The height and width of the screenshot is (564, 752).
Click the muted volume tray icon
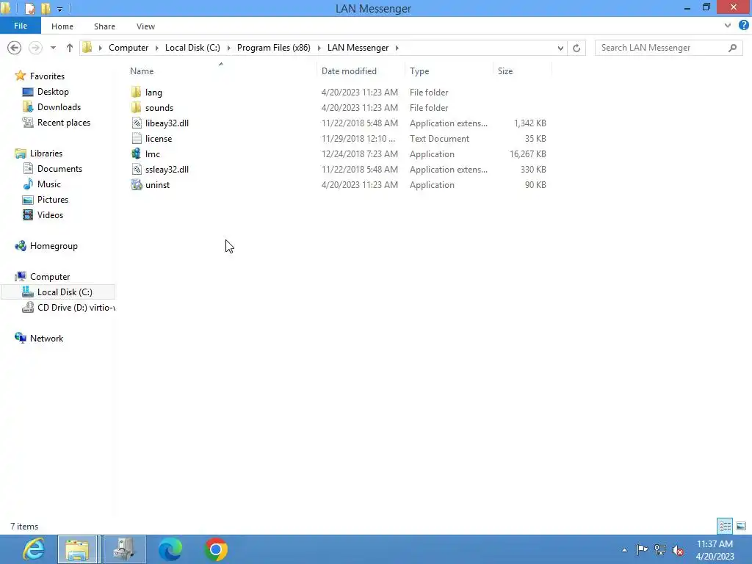678,550
